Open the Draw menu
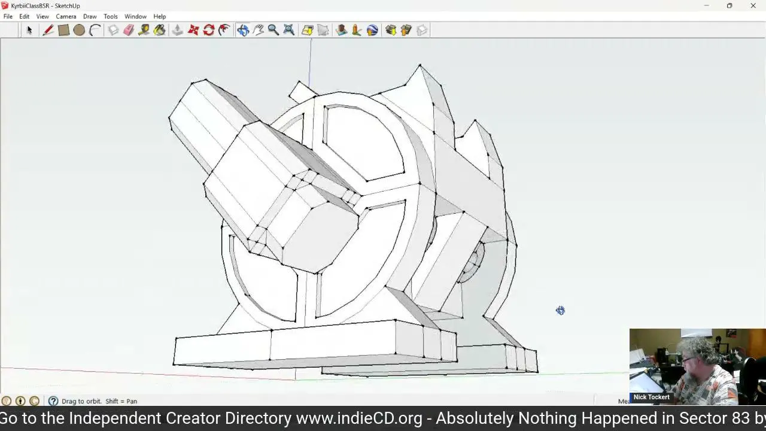Screen dimensions: 766x431 (x=90, y=16)
